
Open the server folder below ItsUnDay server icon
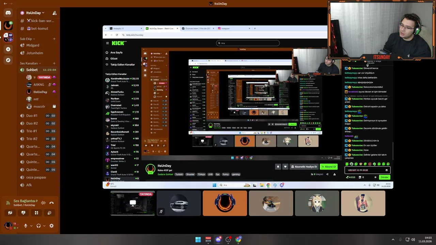pos(8,37)
